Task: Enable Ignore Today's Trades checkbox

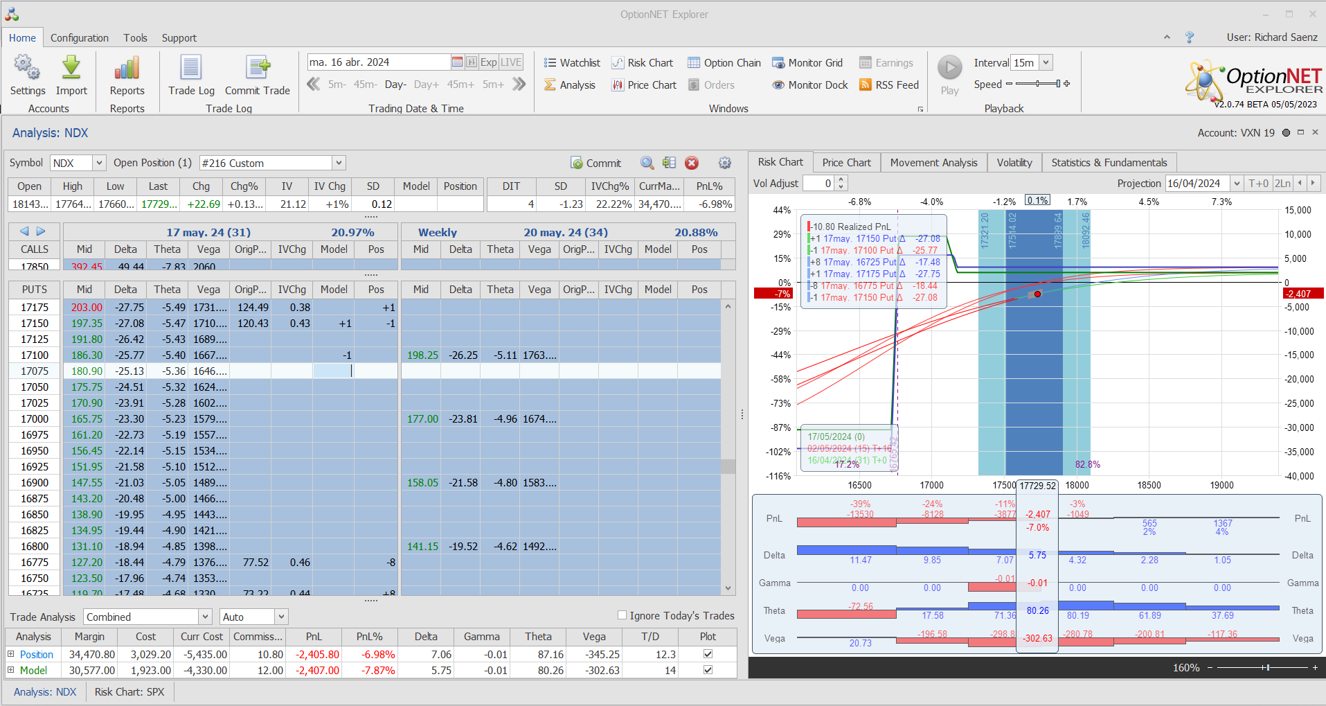Action: click(x=622, y=615)
